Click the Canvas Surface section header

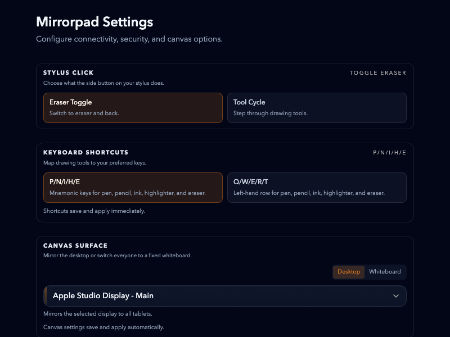[x=75, y=245]
